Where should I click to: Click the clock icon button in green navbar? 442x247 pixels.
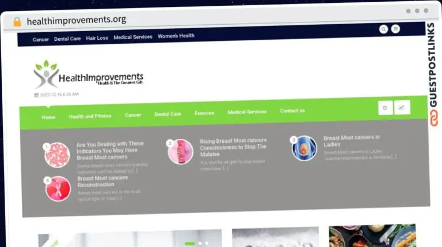point(385,108)
